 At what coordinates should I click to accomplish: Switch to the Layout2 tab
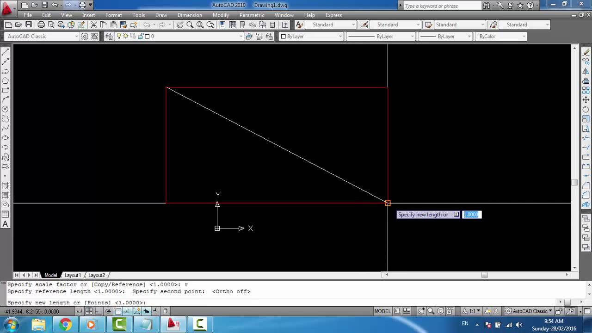point(97,275)
